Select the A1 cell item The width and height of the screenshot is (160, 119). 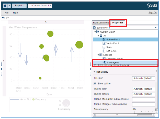tap(105, 36)
